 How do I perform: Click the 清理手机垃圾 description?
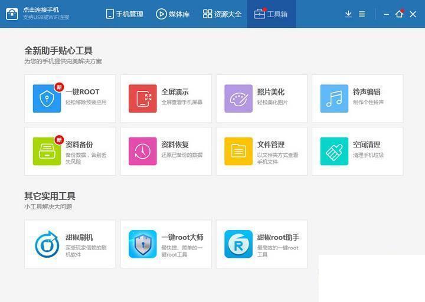click(x=368, y=155)
